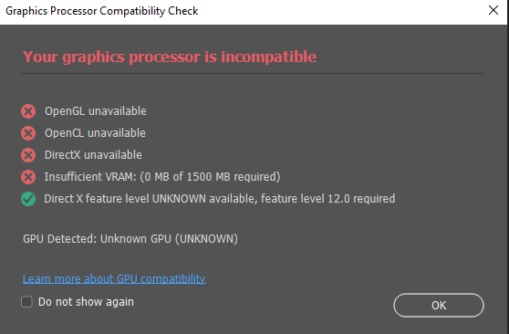Click the red error icon next to DirectX unavailable
The width and height of the screenshot is (509, 334).
click(x=28, y=155)
